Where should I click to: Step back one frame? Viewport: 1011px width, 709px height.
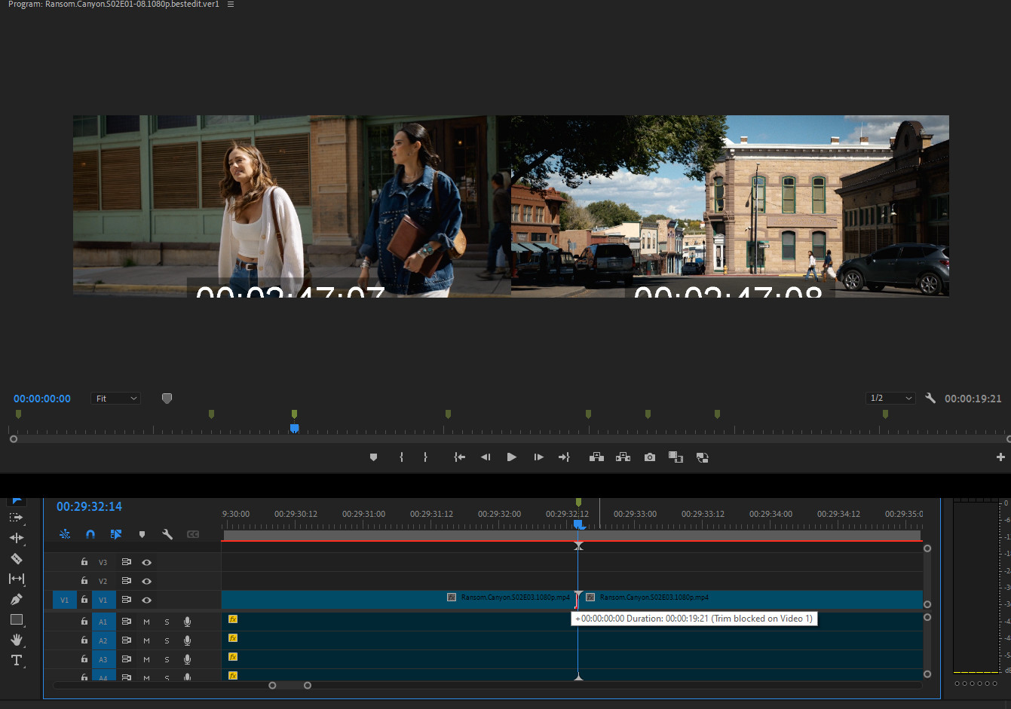(x=486, y=457)
